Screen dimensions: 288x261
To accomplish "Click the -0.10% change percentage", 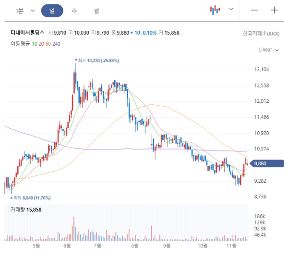I will point(149,33).
